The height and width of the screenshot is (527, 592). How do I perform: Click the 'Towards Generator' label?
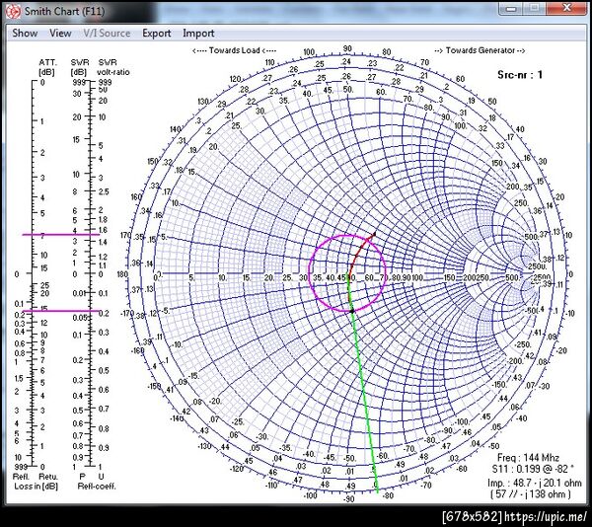pyautogui.click(x=480, y=50)
